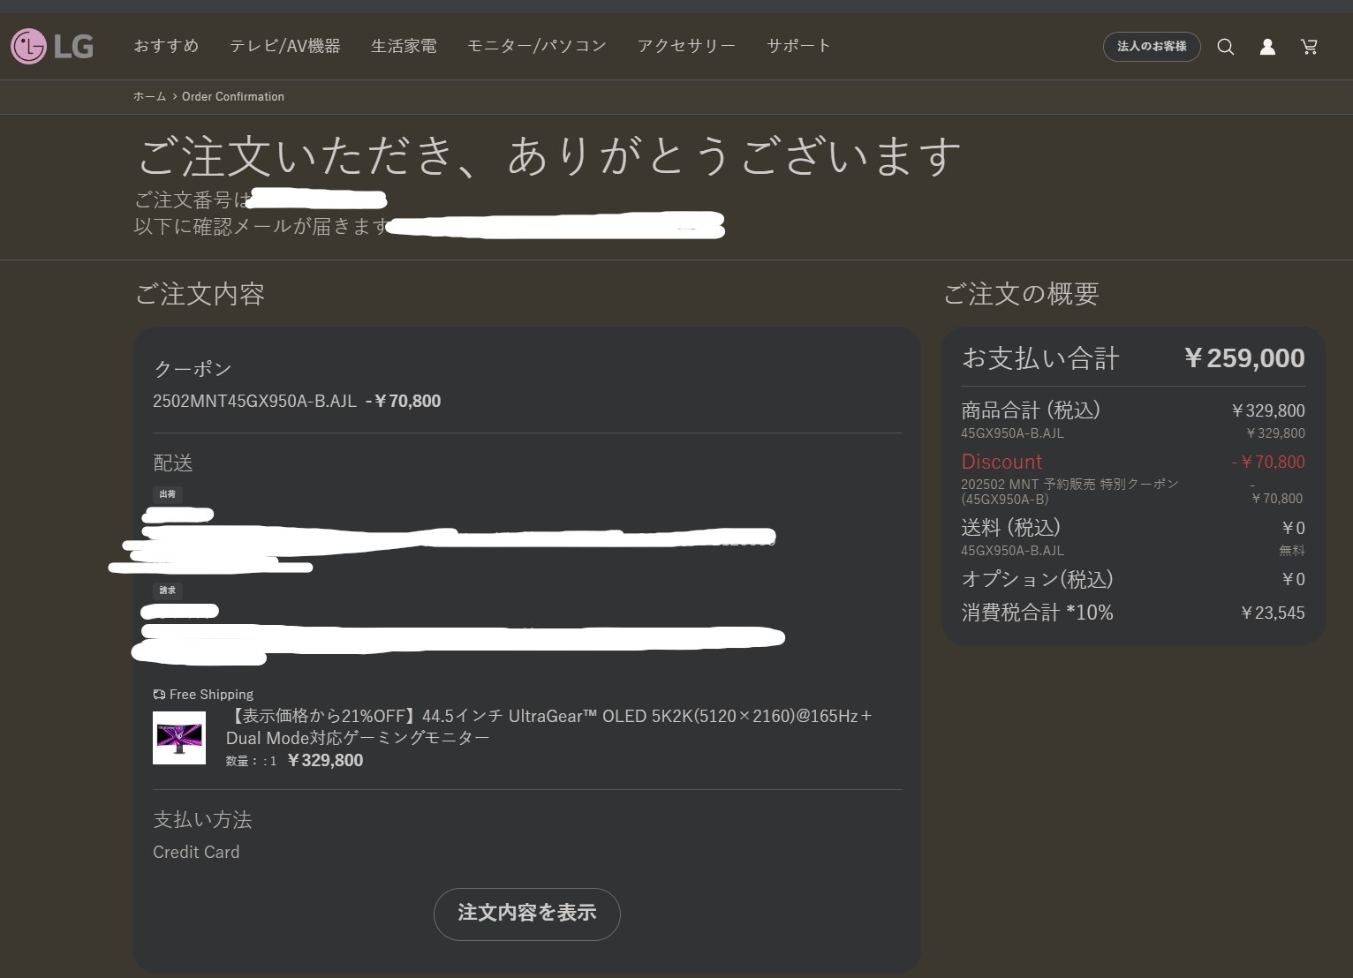Click the LG logo
Screen dimensions: 1353x978
[x=52, y=46]
